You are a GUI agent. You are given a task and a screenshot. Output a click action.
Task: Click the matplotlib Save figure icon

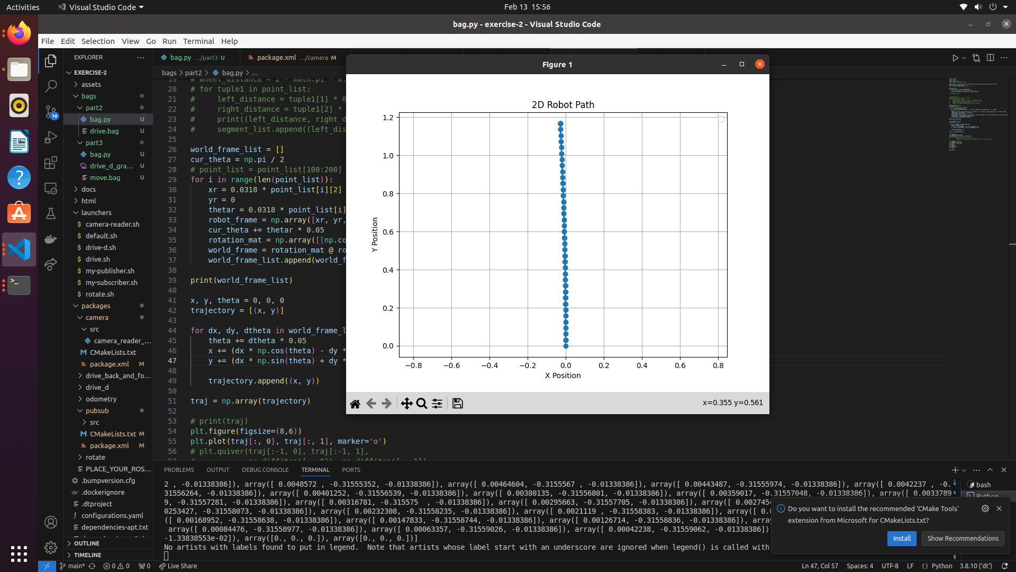(x=458, y=404)
